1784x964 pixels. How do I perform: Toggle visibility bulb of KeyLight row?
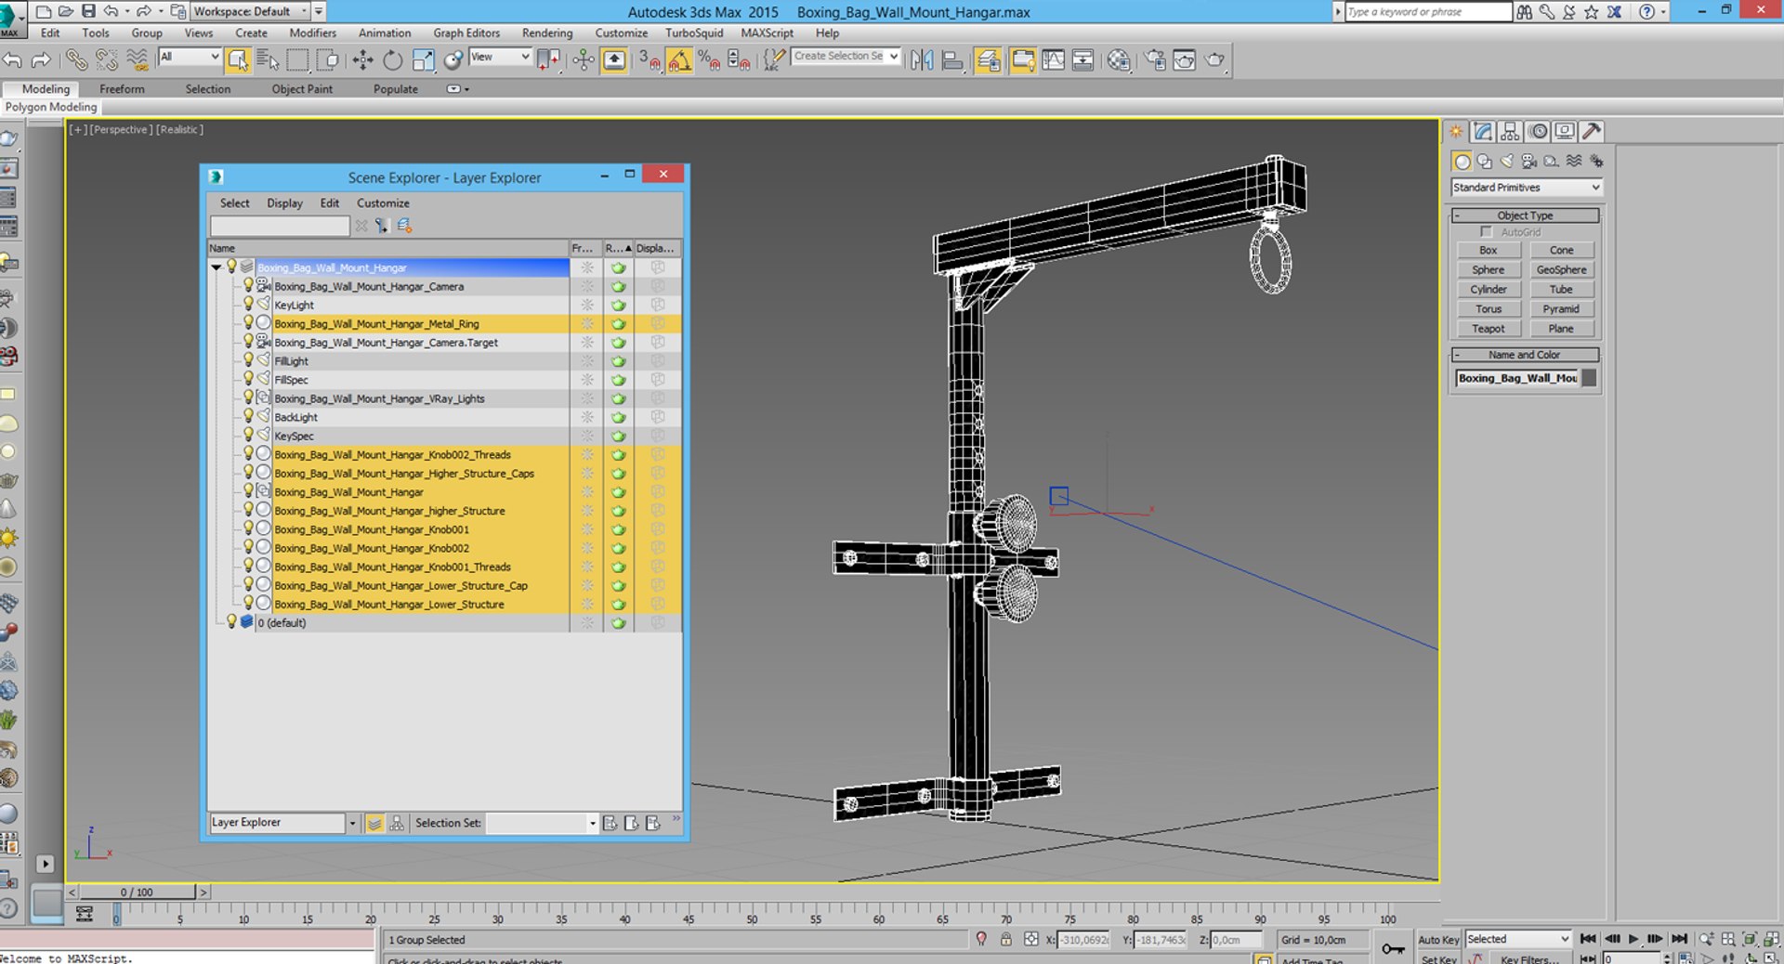pos(248,304)
